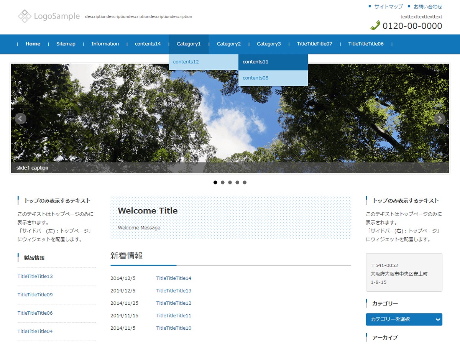Screen dimensions: 460x345
Task: Open the Sitemap menu item
Action: tap(66, 44)
